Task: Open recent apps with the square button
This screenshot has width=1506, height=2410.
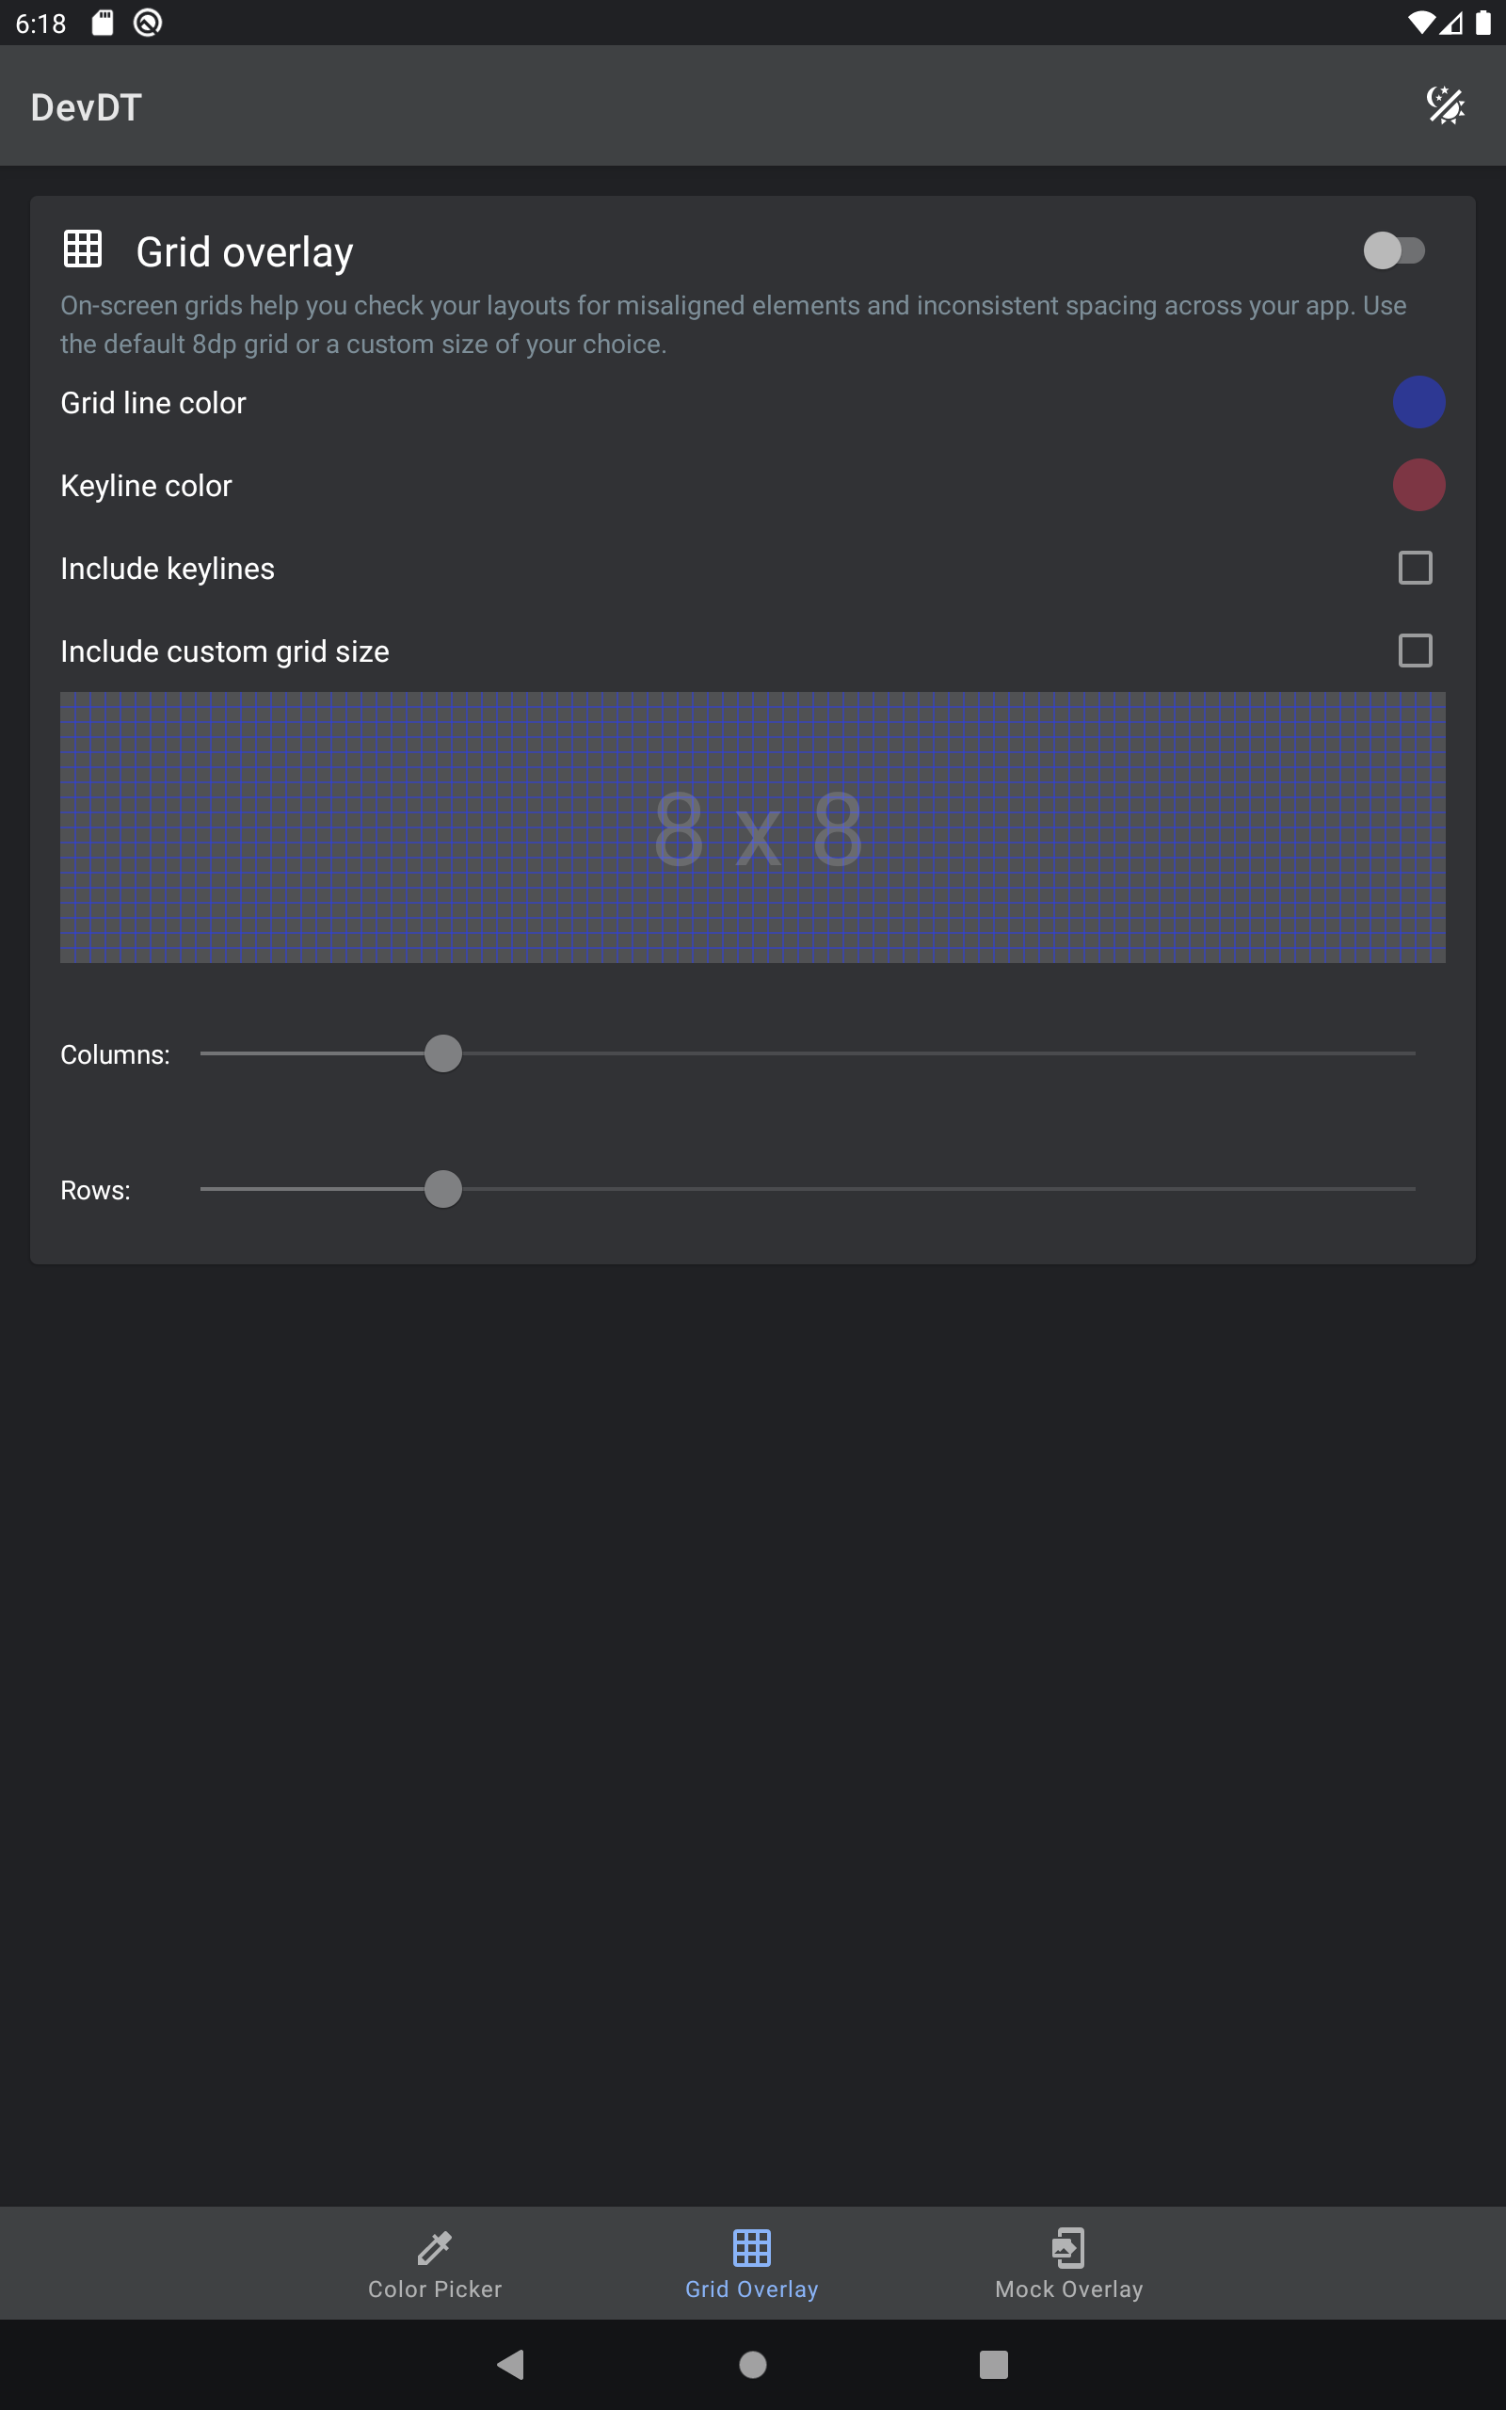Action: point(992,2364)
